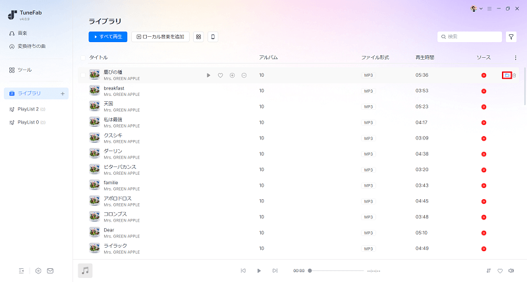Focus the 検索 search field
Screen dimensions: 527x282
pos(470,37)
